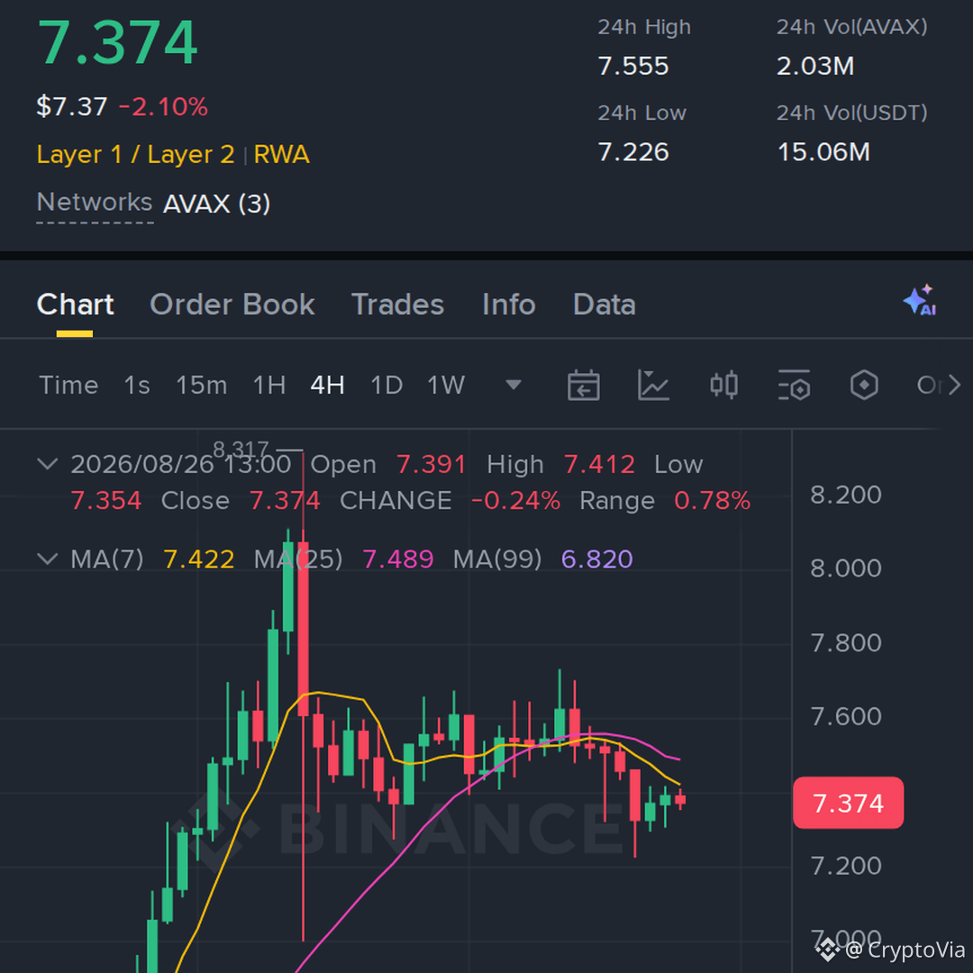
Task: Collapse the MA indicator values row
Action: pyautogui.click(x=48, y=559)
